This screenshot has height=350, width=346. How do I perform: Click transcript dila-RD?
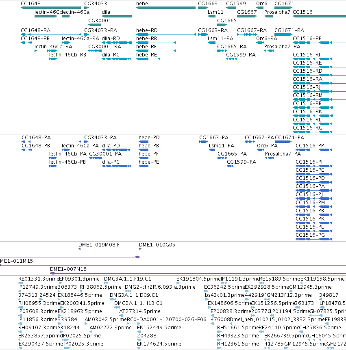(117, 43)
